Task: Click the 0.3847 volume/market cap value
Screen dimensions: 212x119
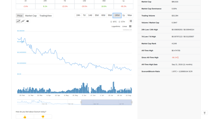Action: 174,23
